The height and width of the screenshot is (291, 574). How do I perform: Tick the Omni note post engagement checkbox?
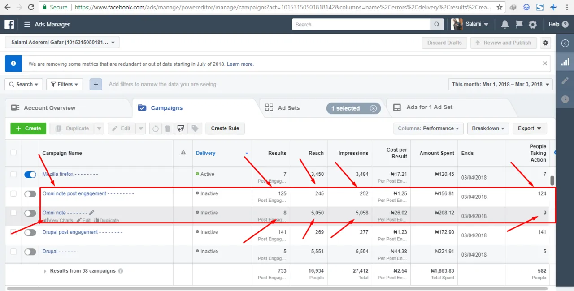[13, 193]
